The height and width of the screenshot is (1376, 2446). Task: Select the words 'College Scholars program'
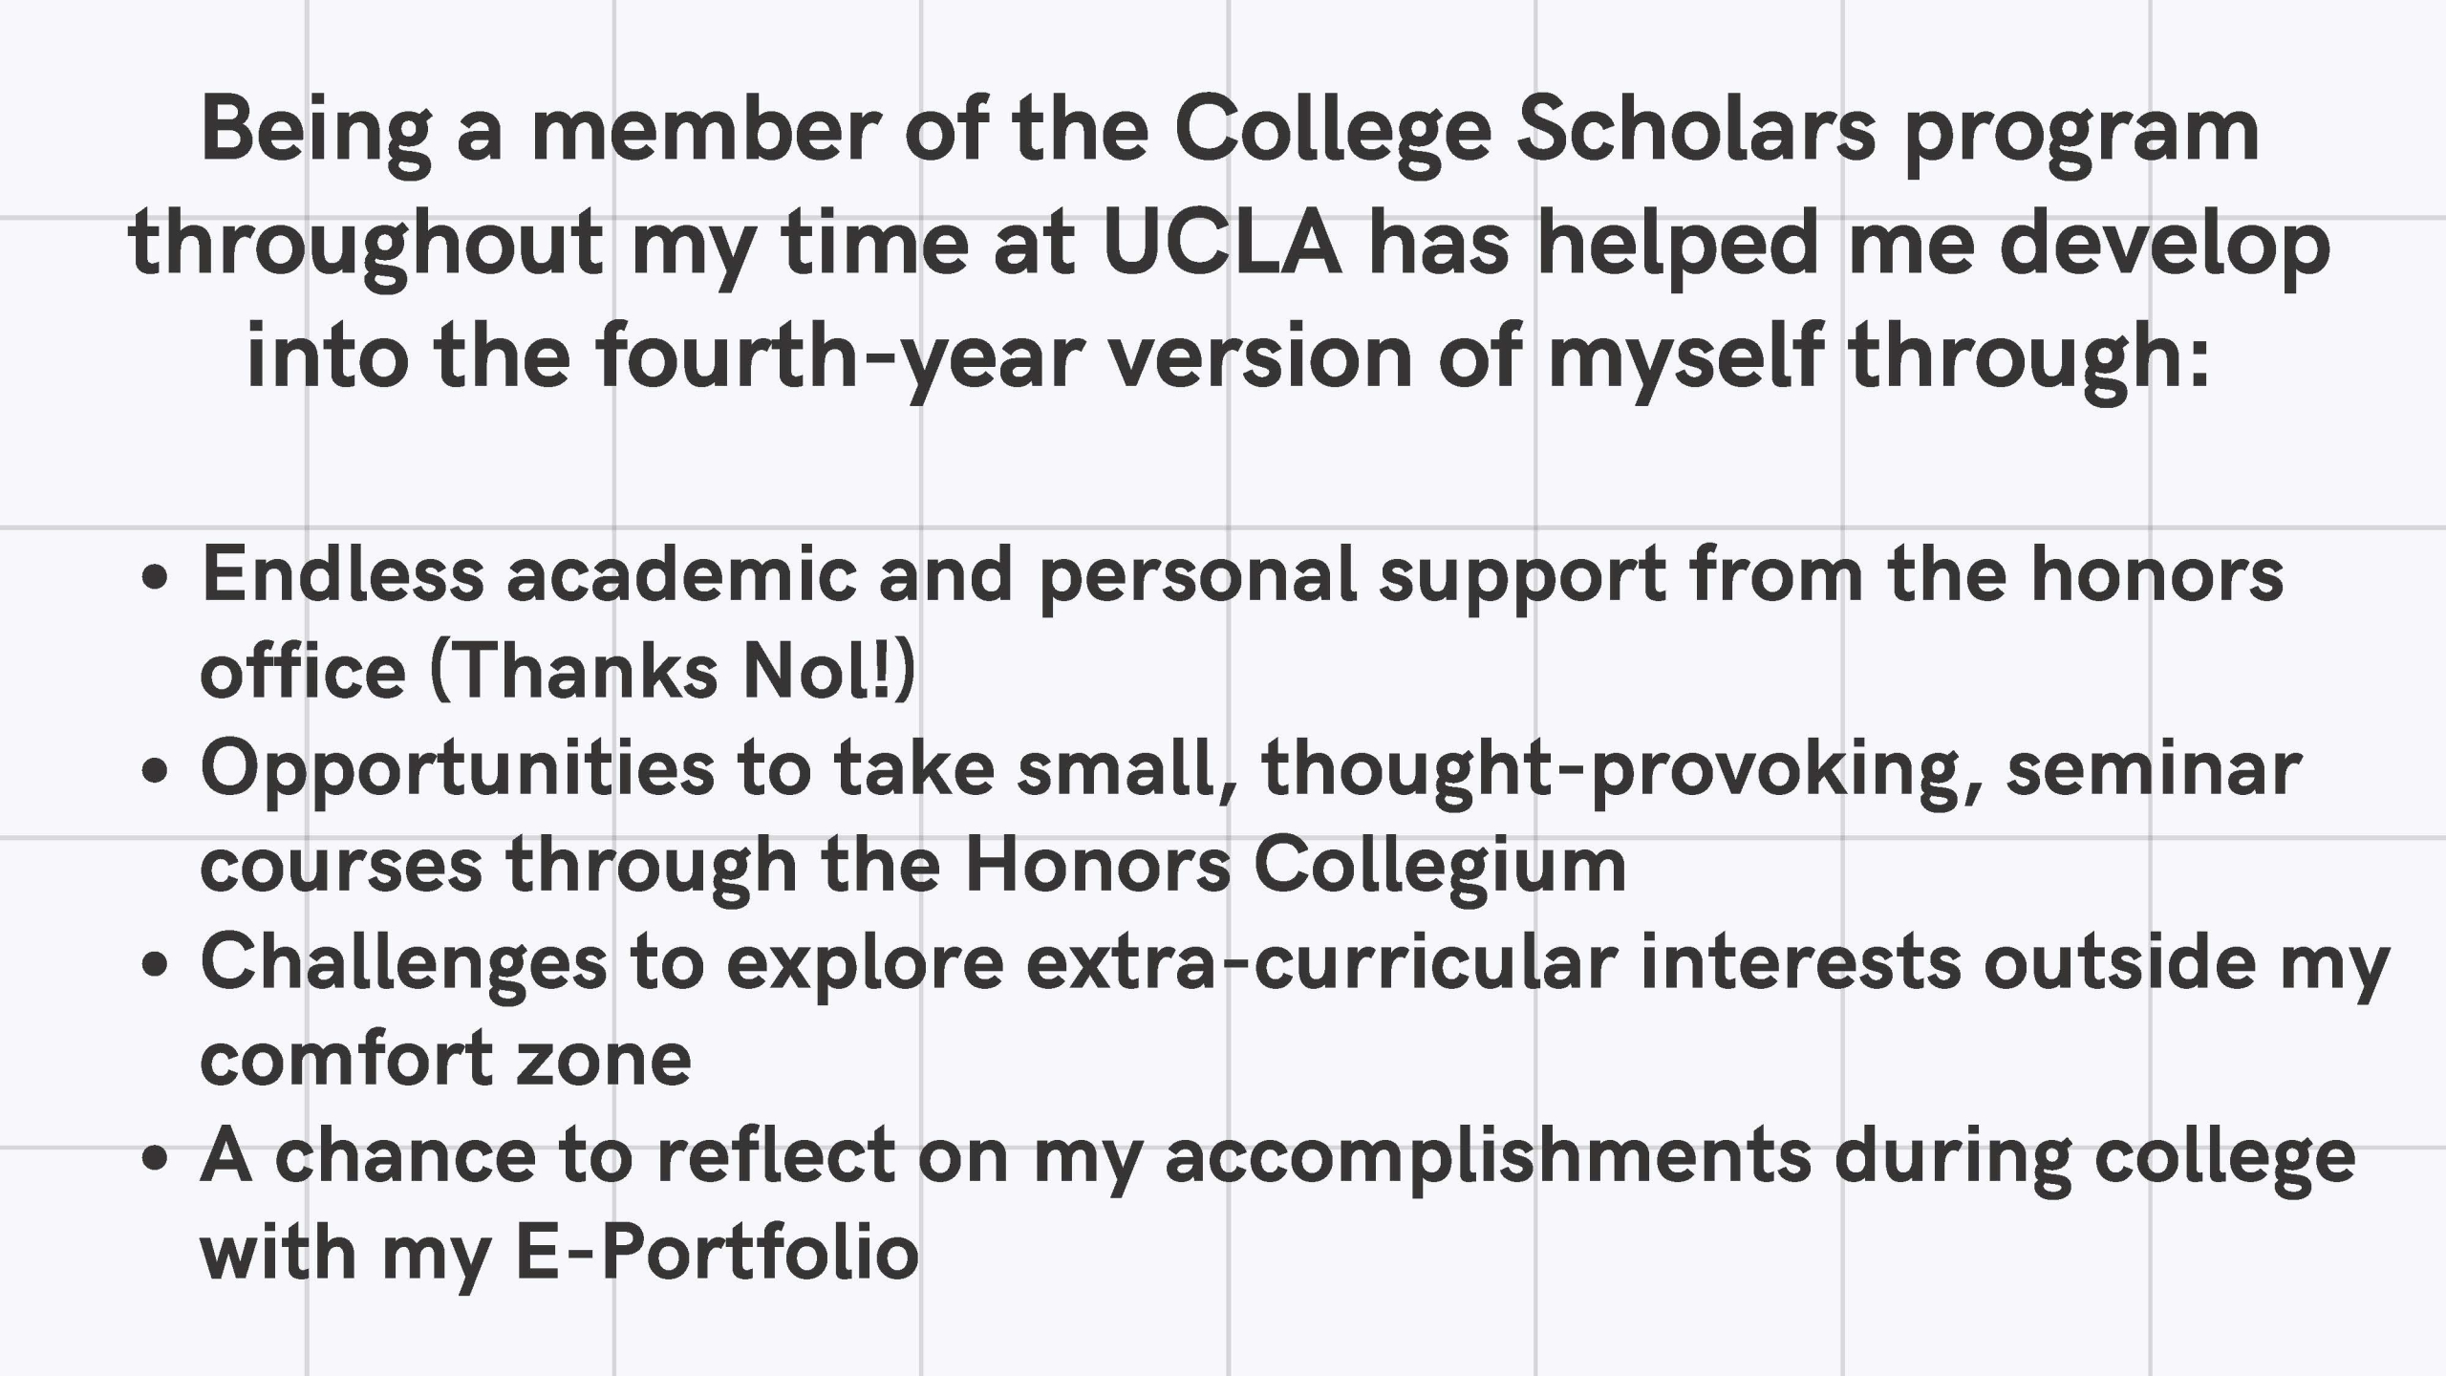coord(1717,134)
